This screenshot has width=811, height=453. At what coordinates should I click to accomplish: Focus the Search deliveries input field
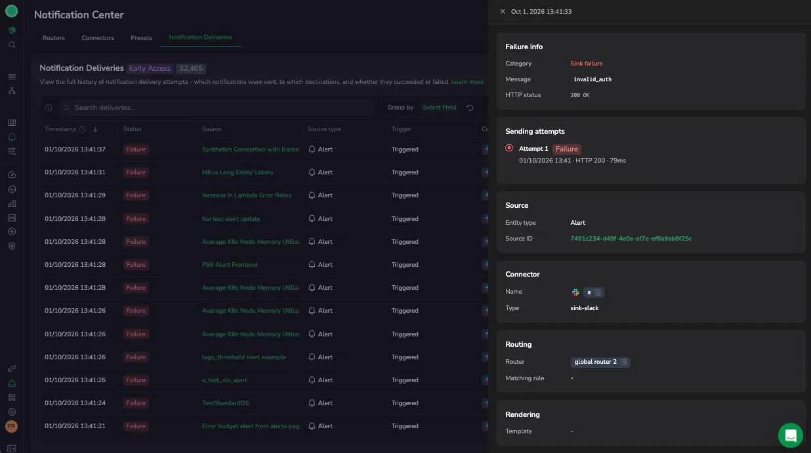(217, 108)
